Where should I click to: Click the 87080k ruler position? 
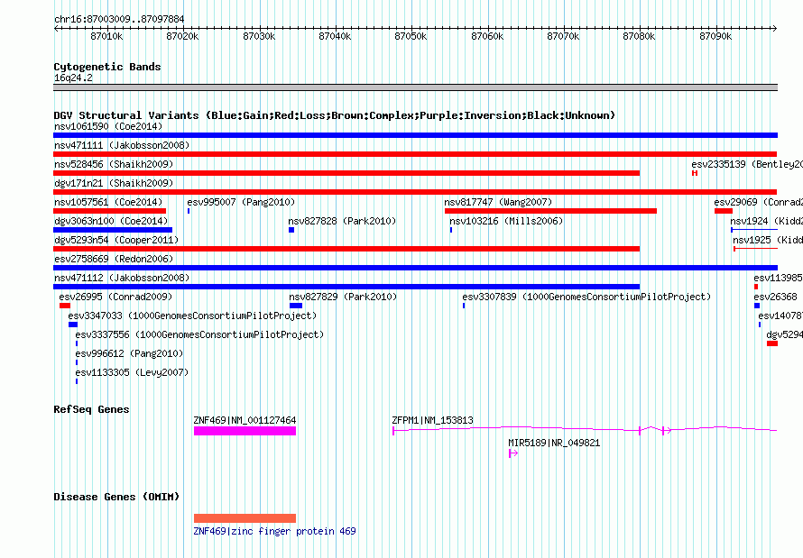tap(639, 36)
